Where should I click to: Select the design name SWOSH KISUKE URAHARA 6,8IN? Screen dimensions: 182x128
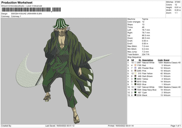coord(26,14)
